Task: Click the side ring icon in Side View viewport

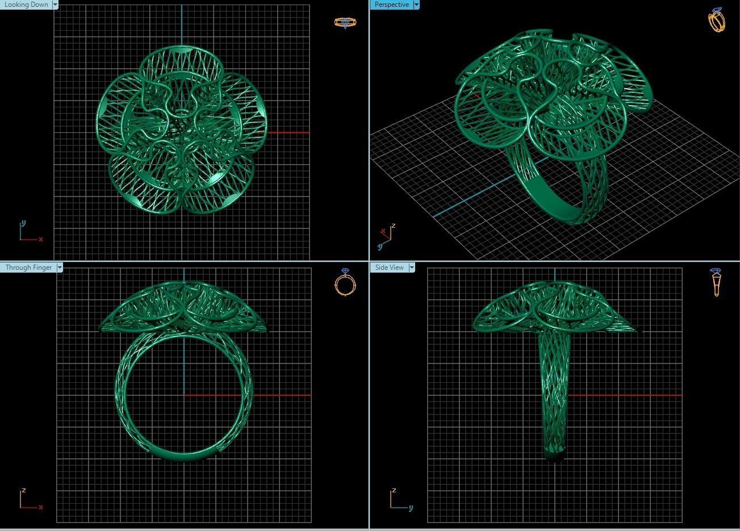Action: click(x=716, y=282)
